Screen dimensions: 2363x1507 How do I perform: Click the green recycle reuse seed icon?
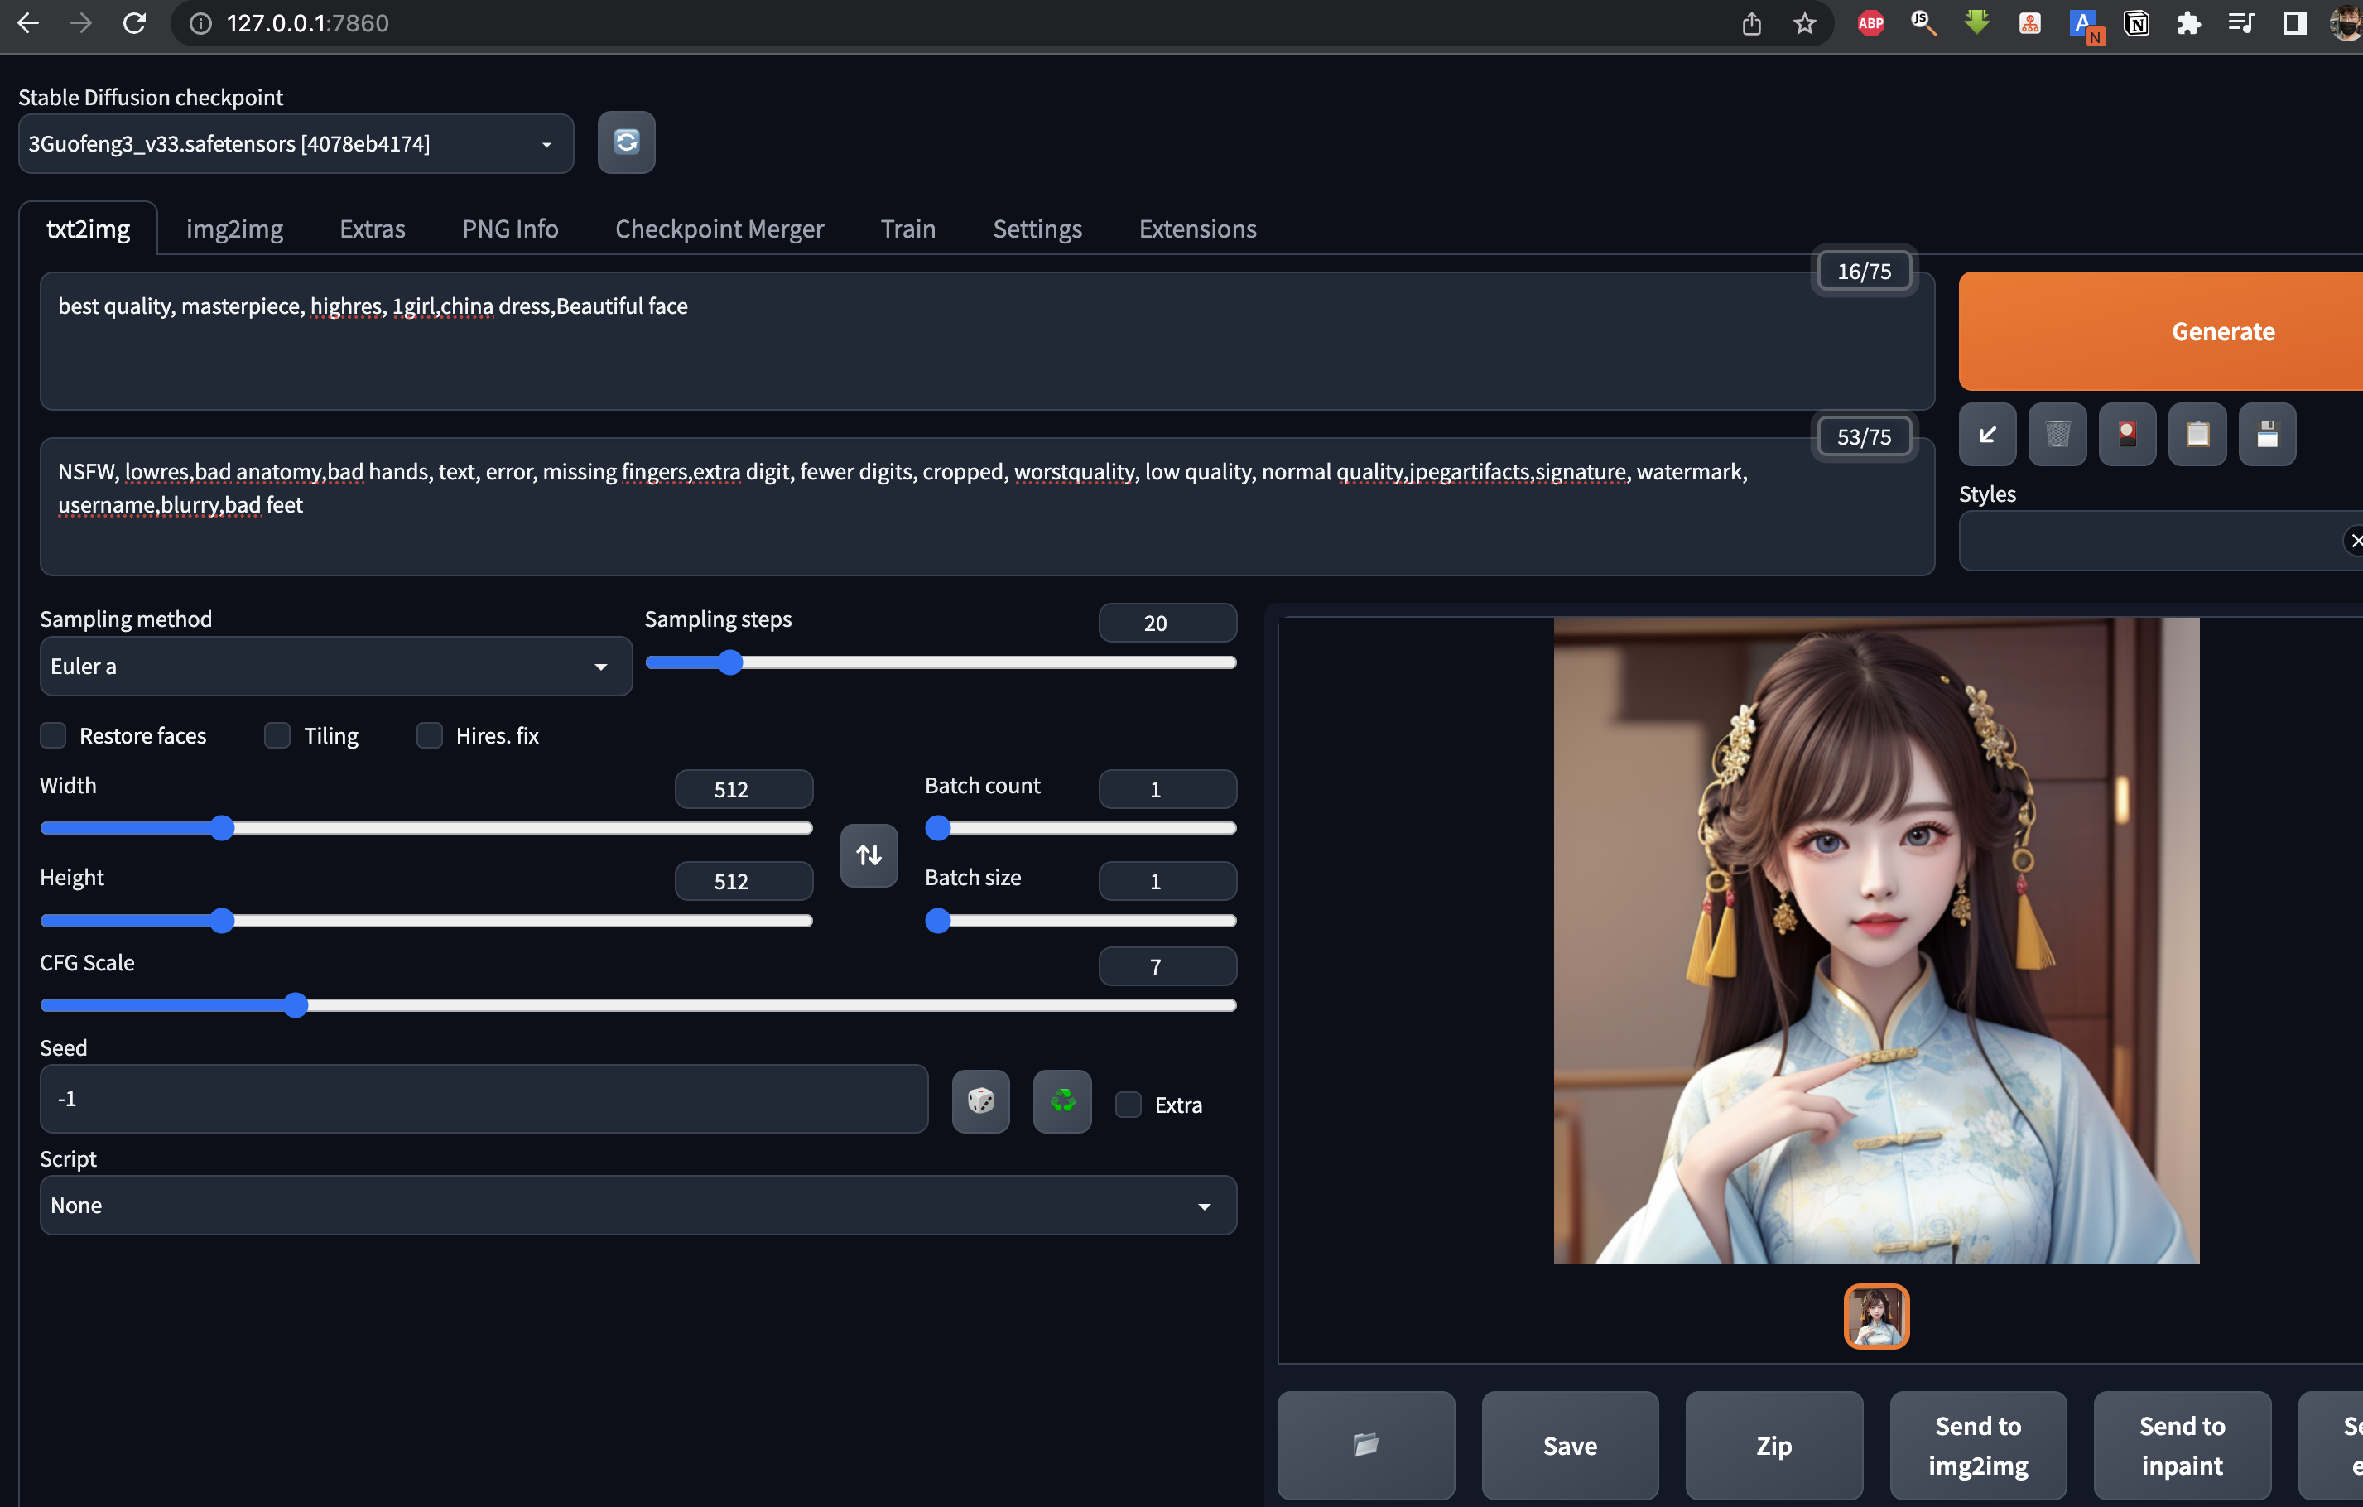[1061, 1100]
